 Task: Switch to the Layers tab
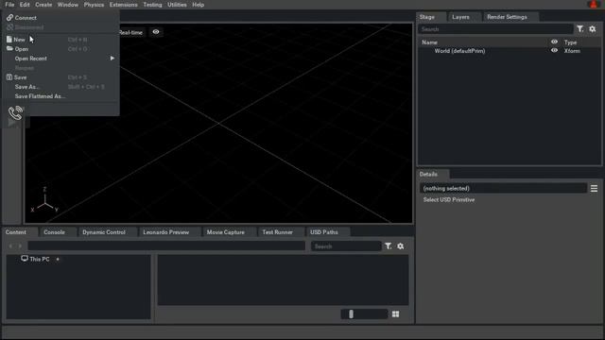pos(460,17)
